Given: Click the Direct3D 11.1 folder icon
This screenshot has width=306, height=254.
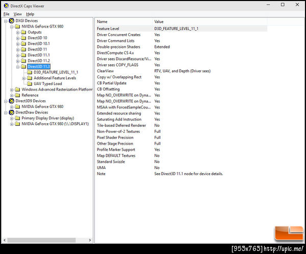Looking at the screenshot, I should (23, 55).
